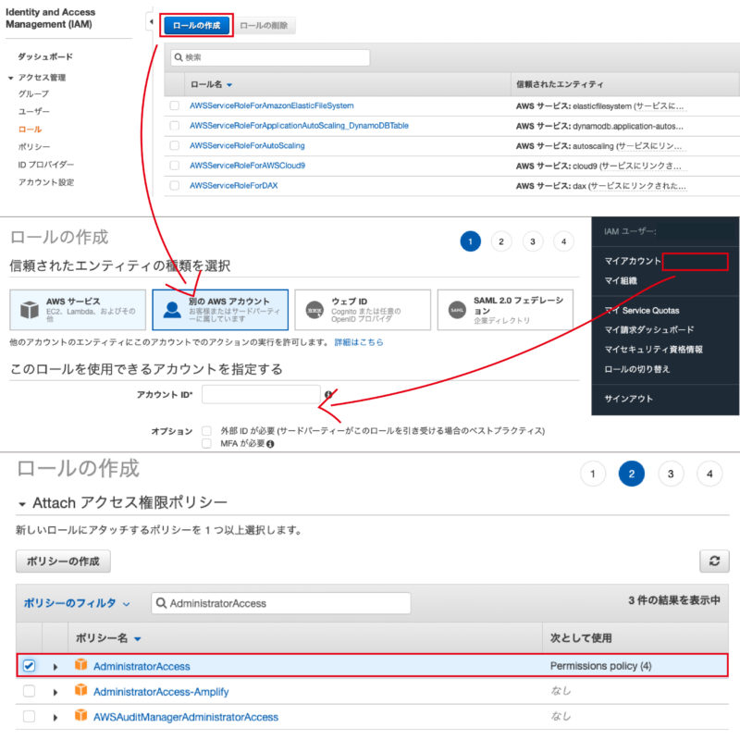Check the AWSServiceRoleForDAX row checkbox
The image size is (740, 740).
175,186
